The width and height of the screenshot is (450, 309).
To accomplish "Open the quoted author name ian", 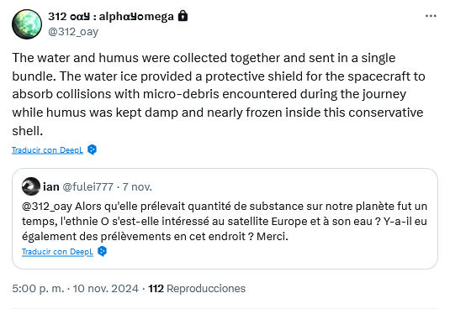I will tap(51, 186).
